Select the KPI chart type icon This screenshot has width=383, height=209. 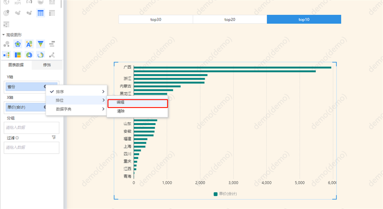[x=18, y=2]
